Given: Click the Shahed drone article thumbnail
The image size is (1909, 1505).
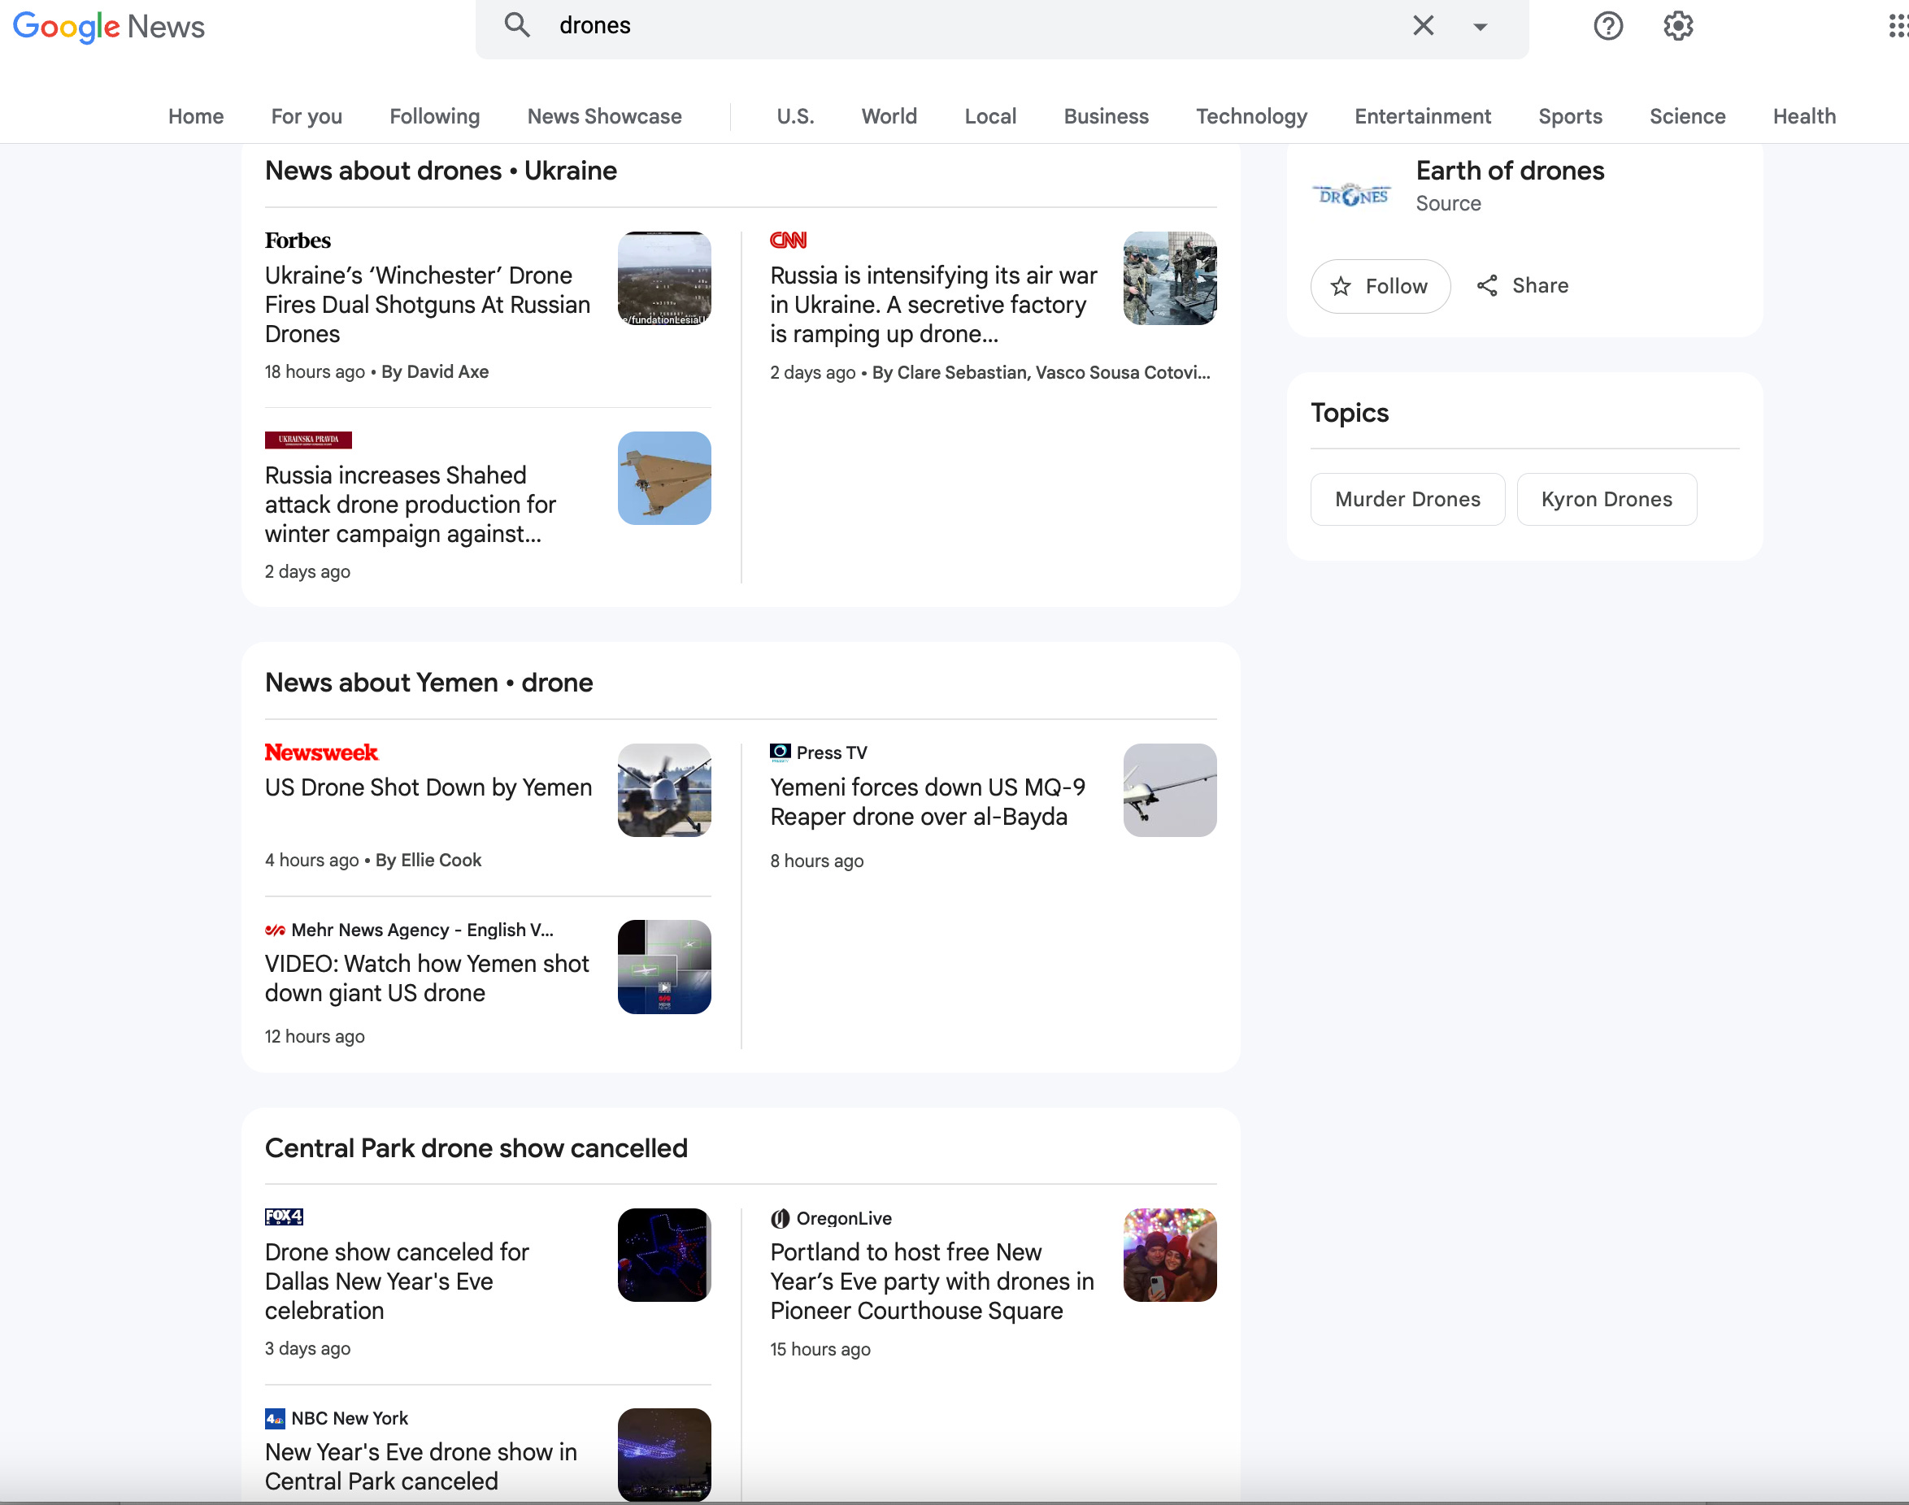Looking at the screenshot, I should pos(663,479).
